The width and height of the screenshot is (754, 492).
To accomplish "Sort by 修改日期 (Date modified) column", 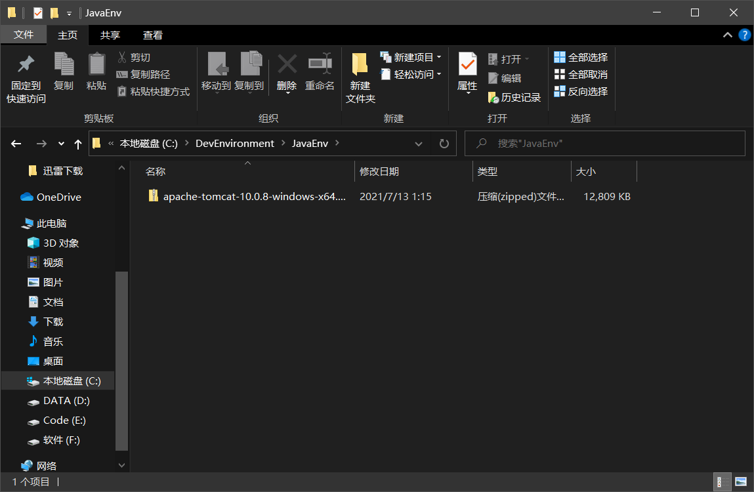I will coord(413,171).
